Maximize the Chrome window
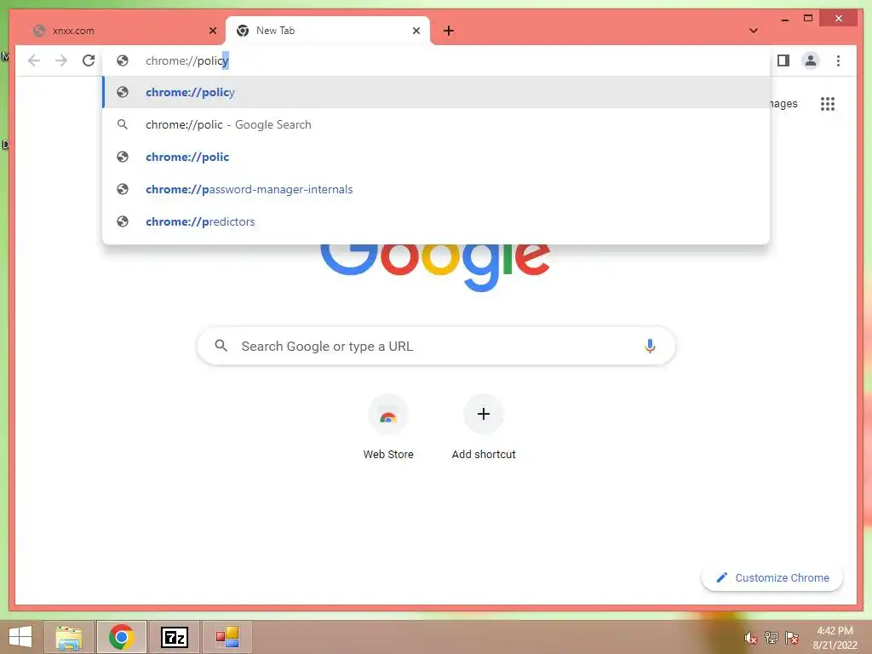Image resolution: width=872 pixels, height=654 pixels. click(x=808, y=19)
